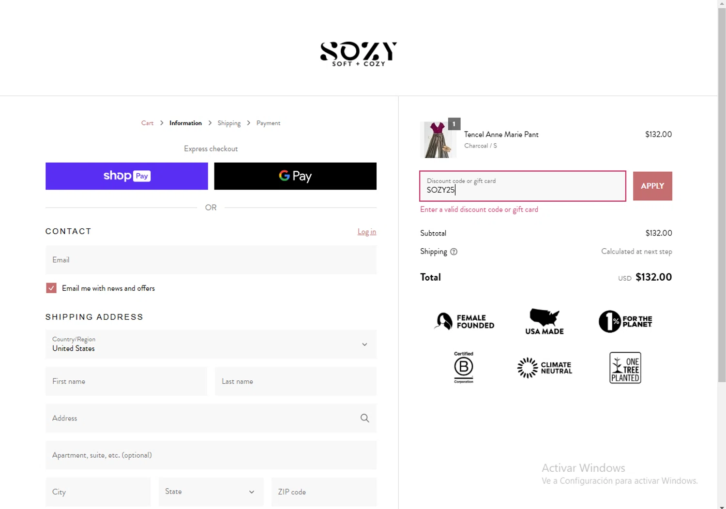726x509 pixels.
Task: Uncheck Email me with news and offers
Action: tap(51, 288)
